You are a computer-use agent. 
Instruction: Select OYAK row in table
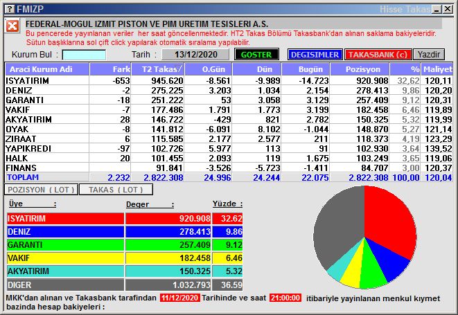[229, 129]
